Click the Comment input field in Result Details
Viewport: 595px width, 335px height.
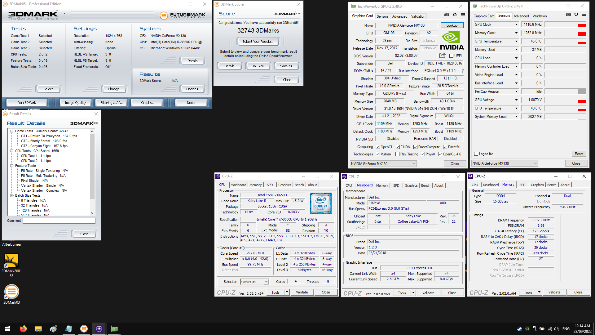click(x=59, y=221)
